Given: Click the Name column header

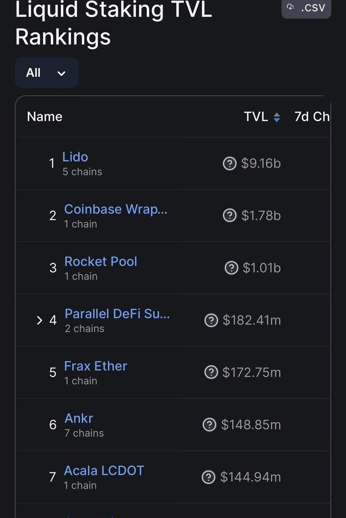Looking at the screenshot, I should tap(45, 117).
